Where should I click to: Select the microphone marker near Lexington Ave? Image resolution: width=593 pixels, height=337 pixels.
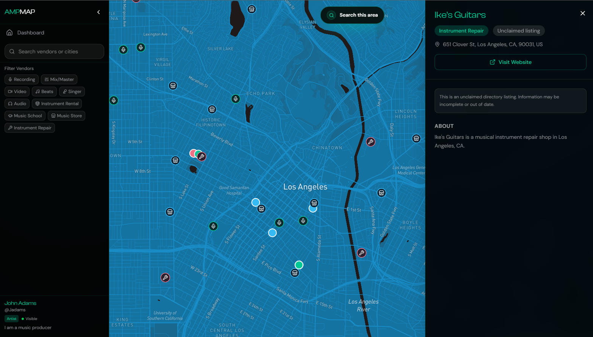click(x=141, y=47)
